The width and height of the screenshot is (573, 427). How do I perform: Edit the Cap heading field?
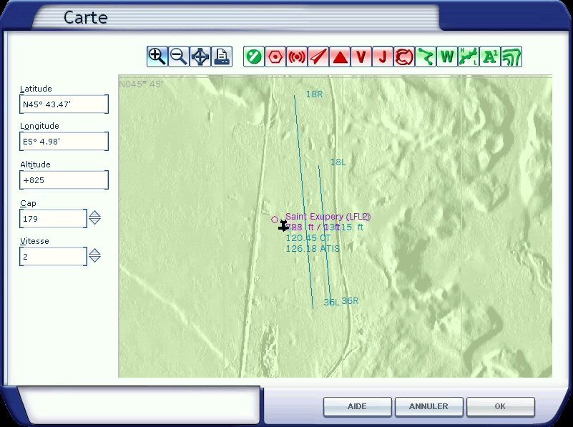click(54, 218)
